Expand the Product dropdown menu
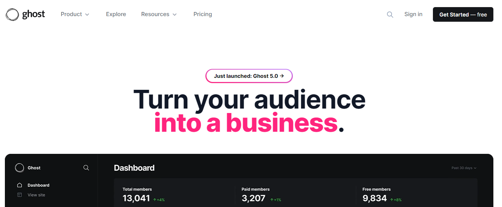Image resolution: width=502 pixels, height=207 pixels. point(75,14)
